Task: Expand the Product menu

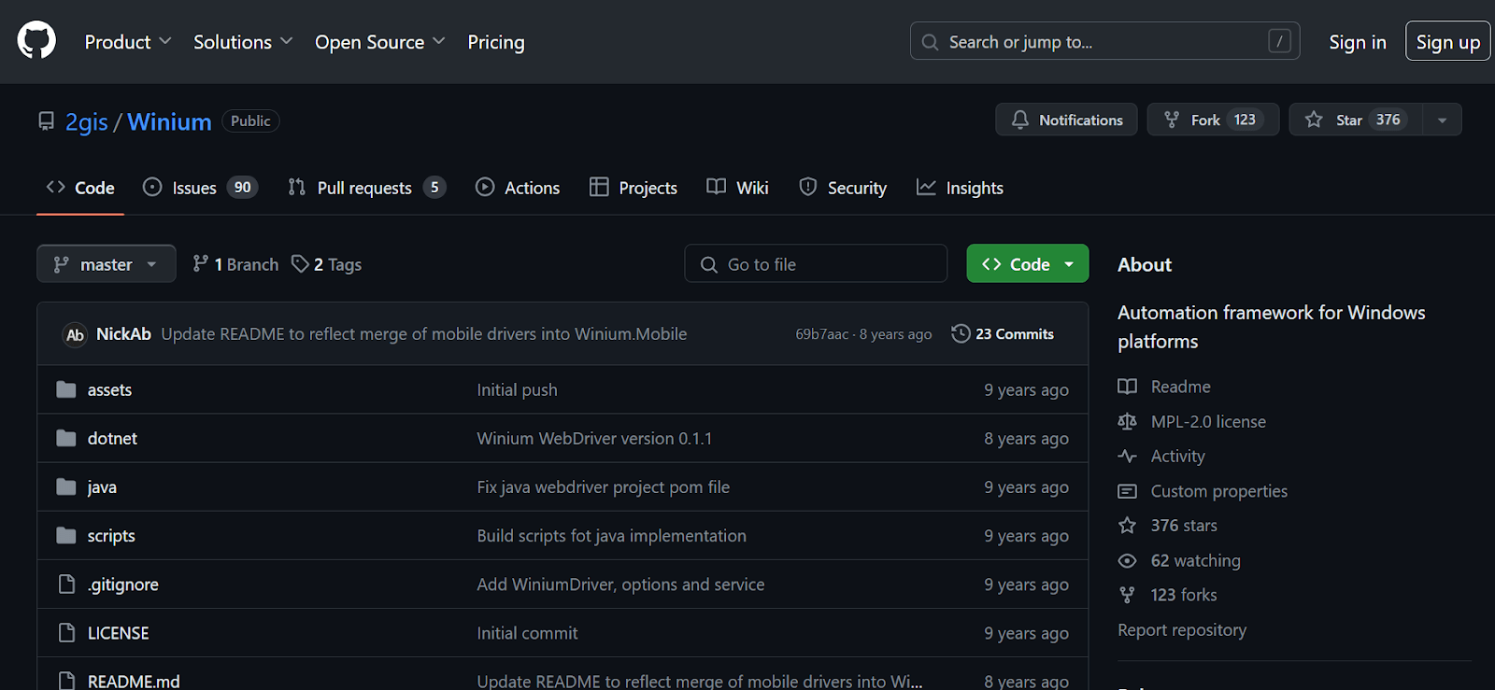Action: (x=127, y=42)
